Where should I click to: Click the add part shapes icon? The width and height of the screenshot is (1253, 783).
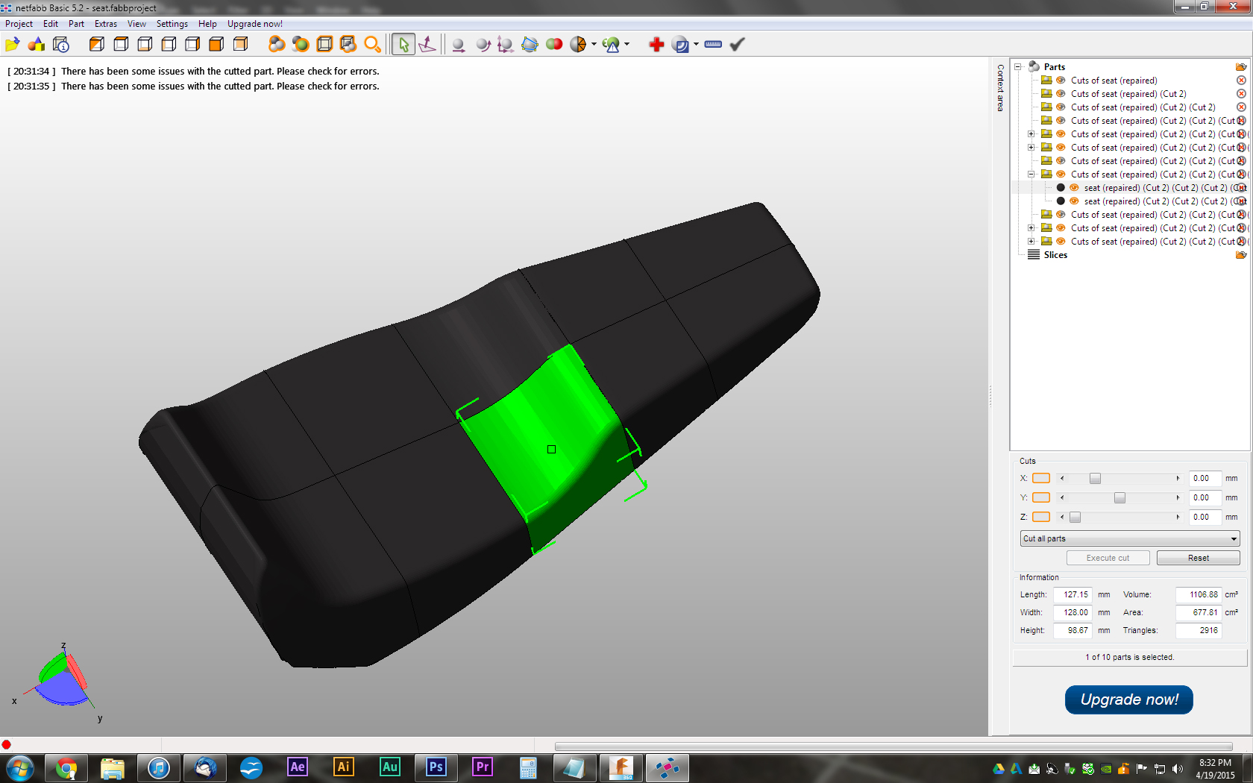tap(36, 45)
